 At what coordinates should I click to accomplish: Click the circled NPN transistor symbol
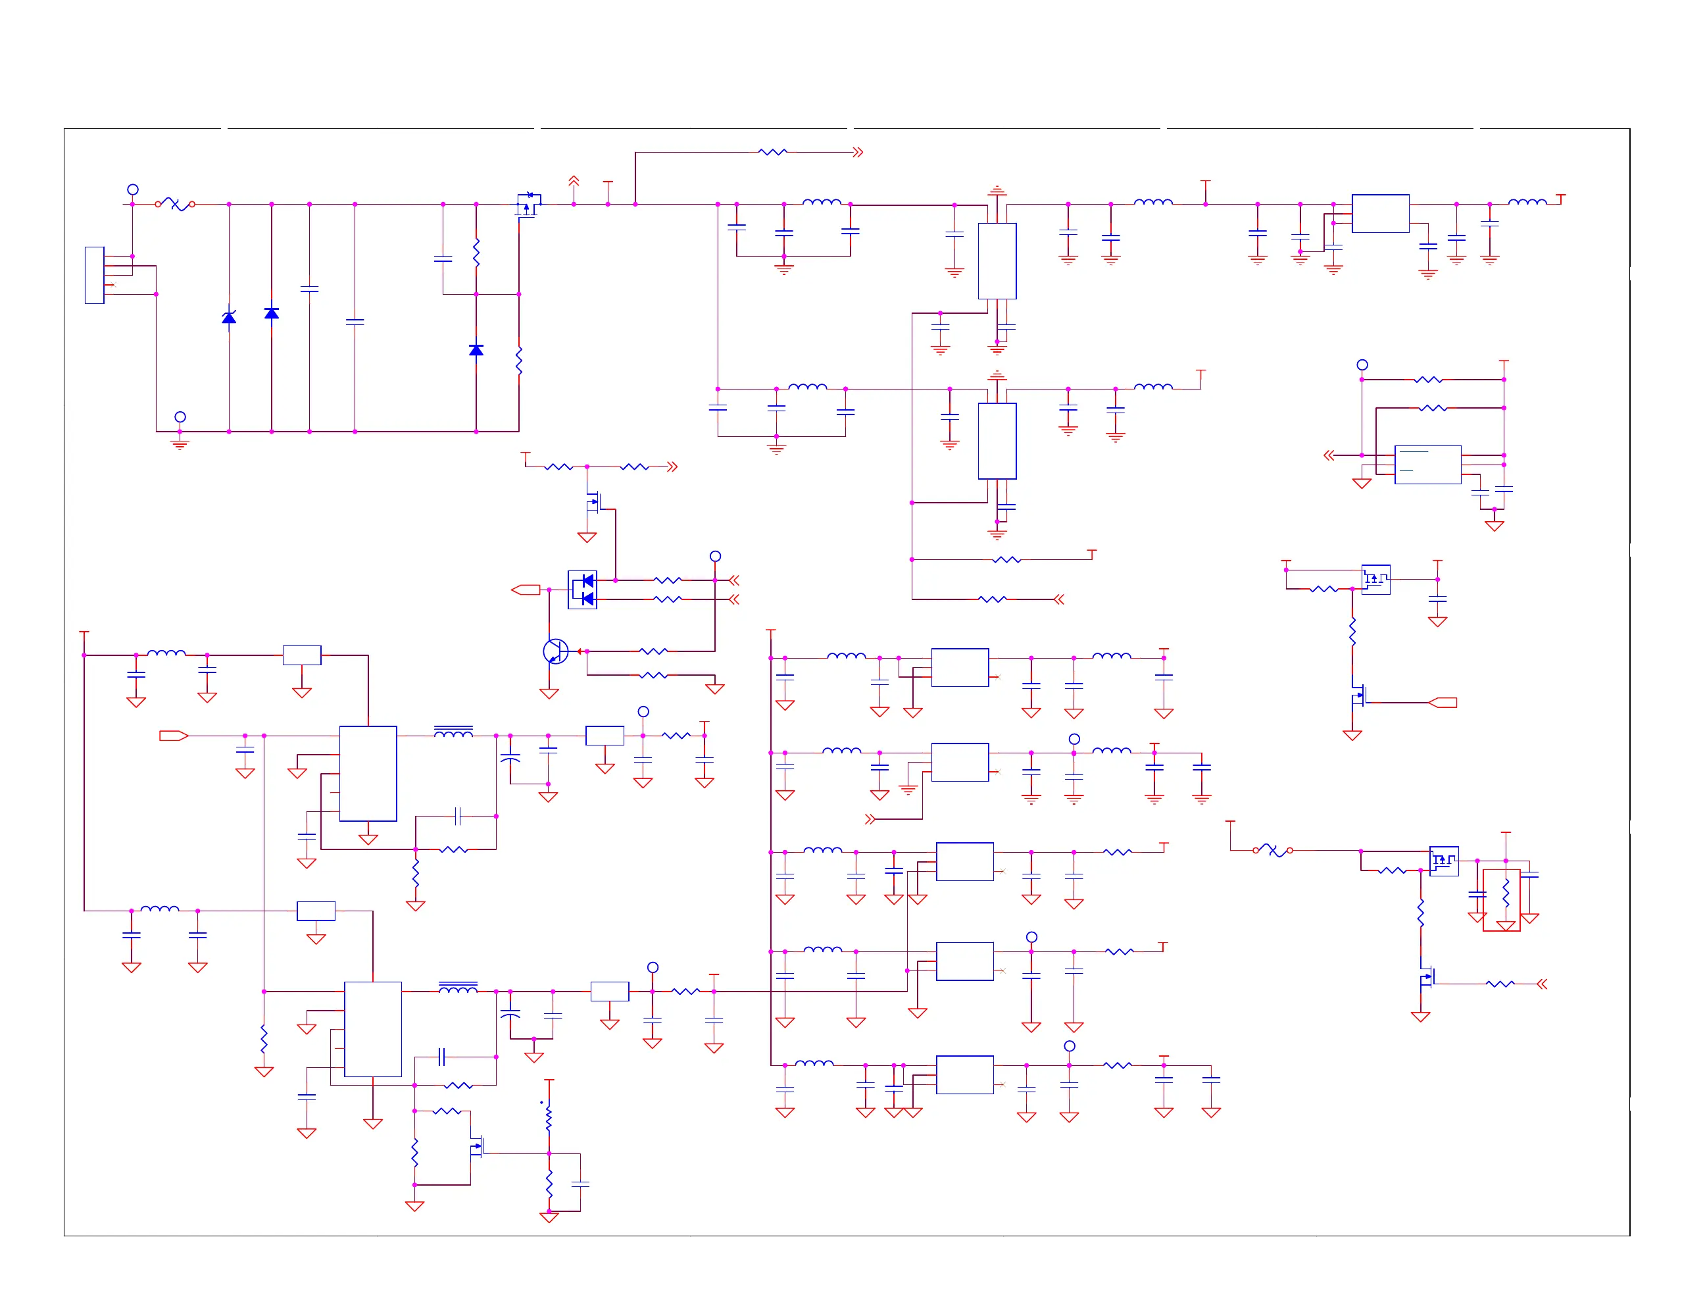tap(555, 651)
